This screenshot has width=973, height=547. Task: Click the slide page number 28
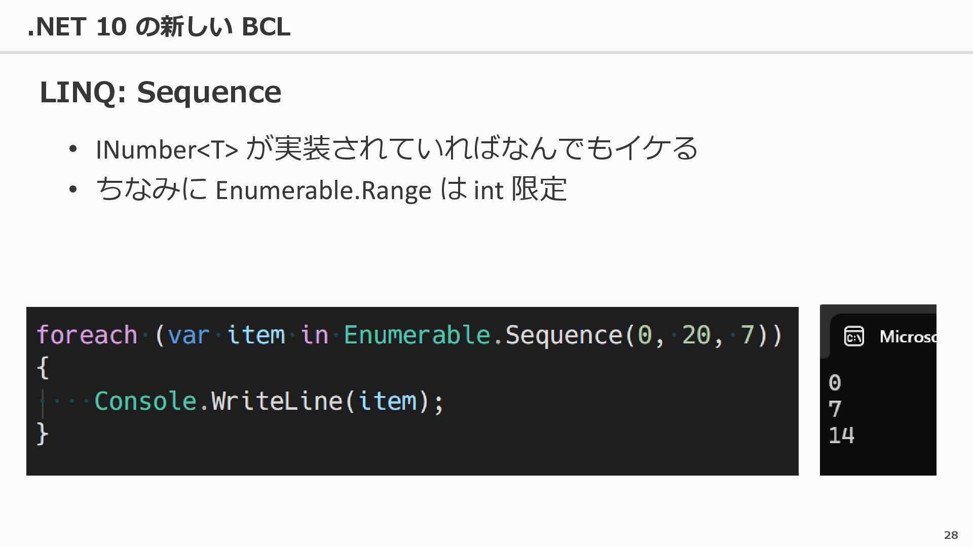click(x=951, y=535)
